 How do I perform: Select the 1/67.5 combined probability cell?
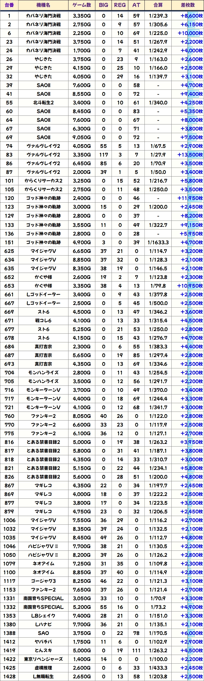point(158,146)
